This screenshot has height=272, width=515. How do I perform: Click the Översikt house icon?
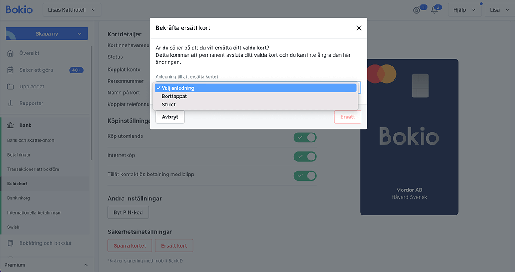tap(11, 53)
